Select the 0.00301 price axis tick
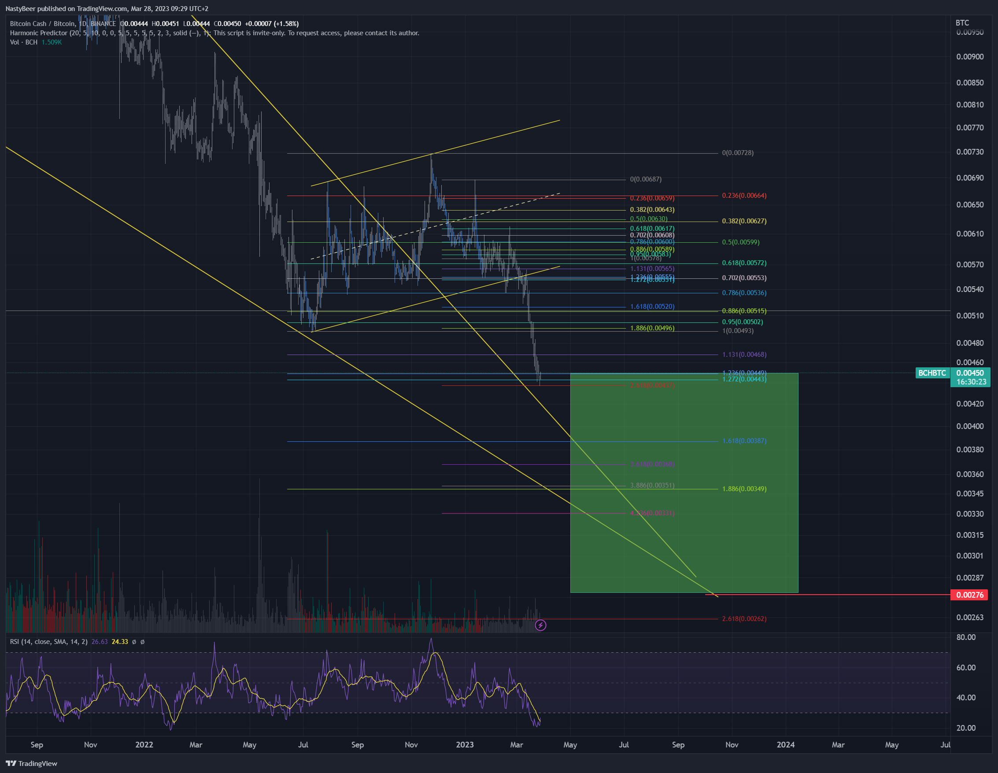Image resolution: width=998 pixels, height=773 pixels. click(970, 556)
